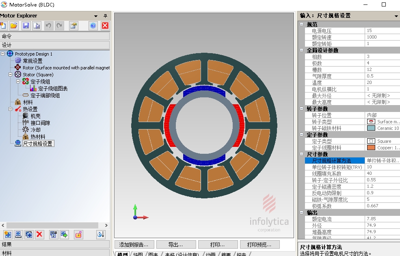The height and width of the screenshot is (256, 400).
Task: Switch to the 报告 tab
Action: pyautogui.click(x=241, y=254)
